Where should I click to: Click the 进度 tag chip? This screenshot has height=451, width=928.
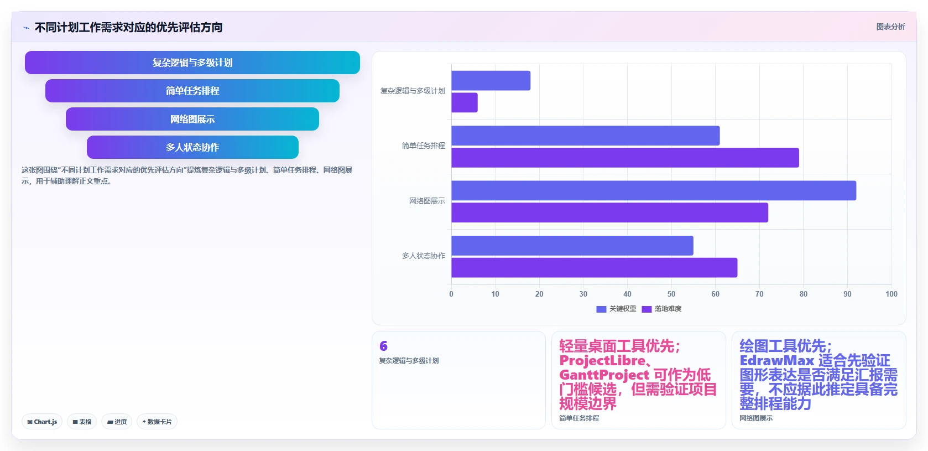[x=117, y=422]
